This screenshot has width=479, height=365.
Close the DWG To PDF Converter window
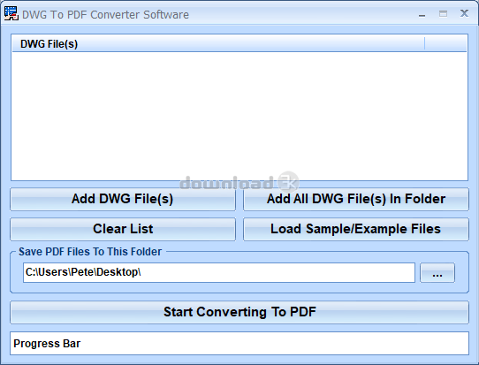pyautogui.click(x=464, y=13)
